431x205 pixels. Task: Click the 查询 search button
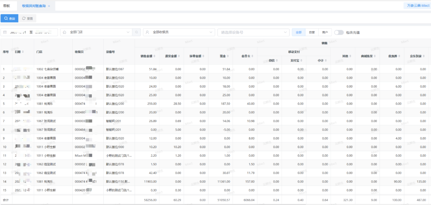[x=9, y=18]
